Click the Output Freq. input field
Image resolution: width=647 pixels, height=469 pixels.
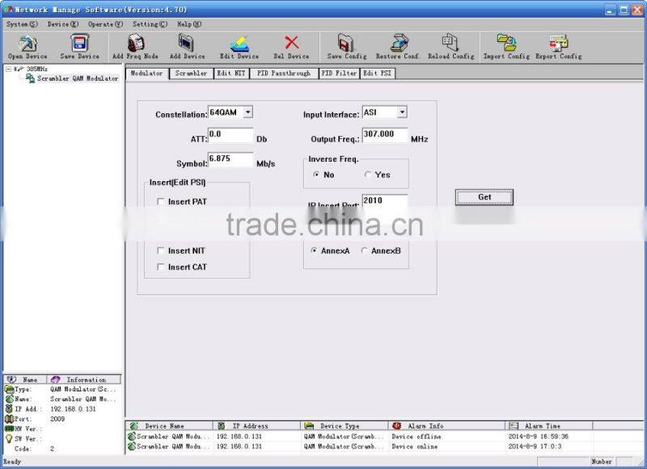(384, 136)
